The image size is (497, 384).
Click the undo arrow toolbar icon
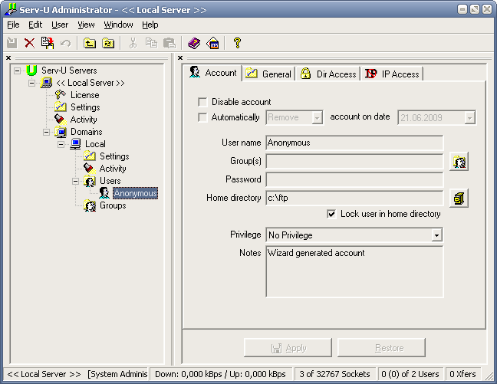(x=66, y=43)
